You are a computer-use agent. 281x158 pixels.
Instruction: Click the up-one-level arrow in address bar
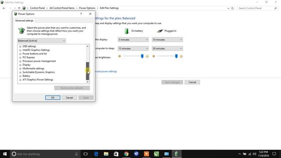[19, 8]
